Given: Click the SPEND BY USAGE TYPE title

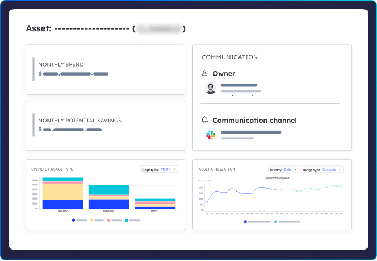Looking at the screenshot, I should point(52,169).
